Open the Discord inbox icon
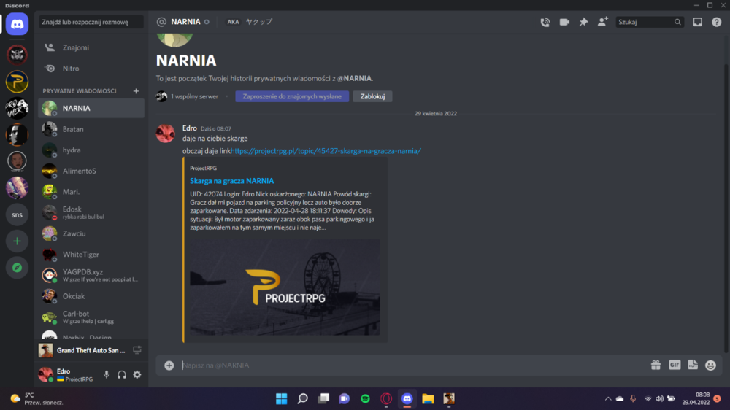 pyautogui.click(x=697, y=22)
